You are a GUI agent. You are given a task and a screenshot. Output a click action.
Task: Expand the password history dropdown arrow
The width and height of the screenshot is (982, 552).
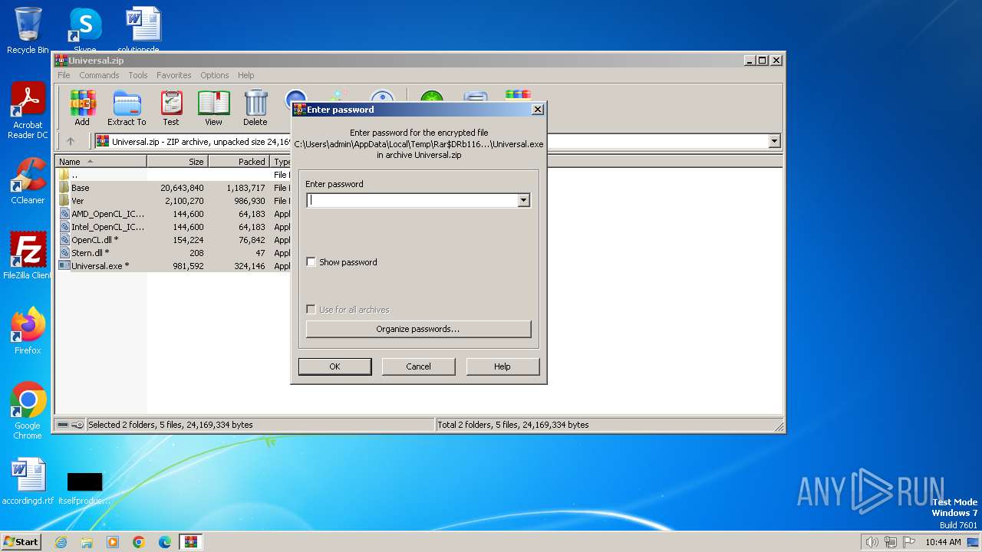point(523,200)
